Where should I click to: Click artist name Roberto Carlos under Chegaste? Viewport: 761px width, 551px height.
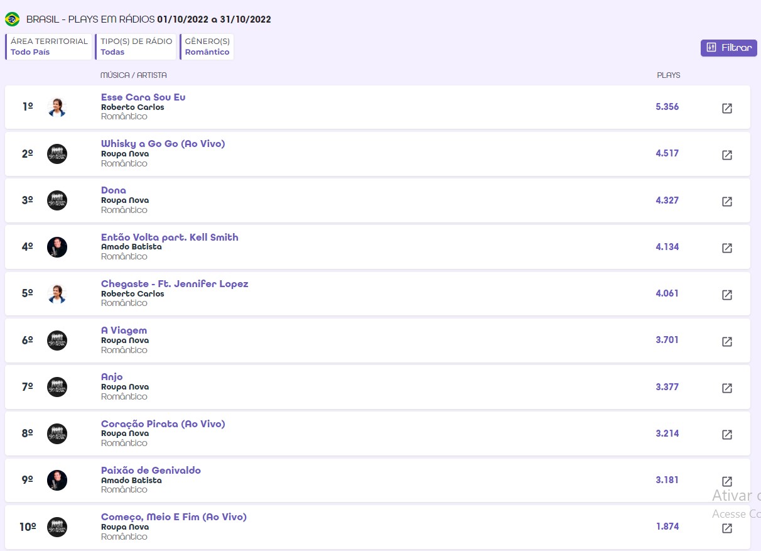click(132, 293)
